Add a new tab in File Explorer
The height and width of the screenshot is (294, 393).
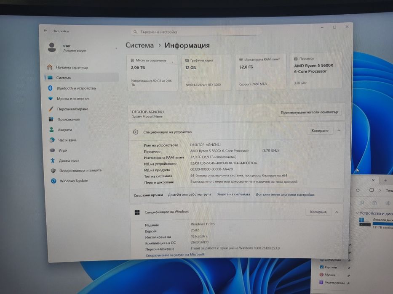coord(385,180)
